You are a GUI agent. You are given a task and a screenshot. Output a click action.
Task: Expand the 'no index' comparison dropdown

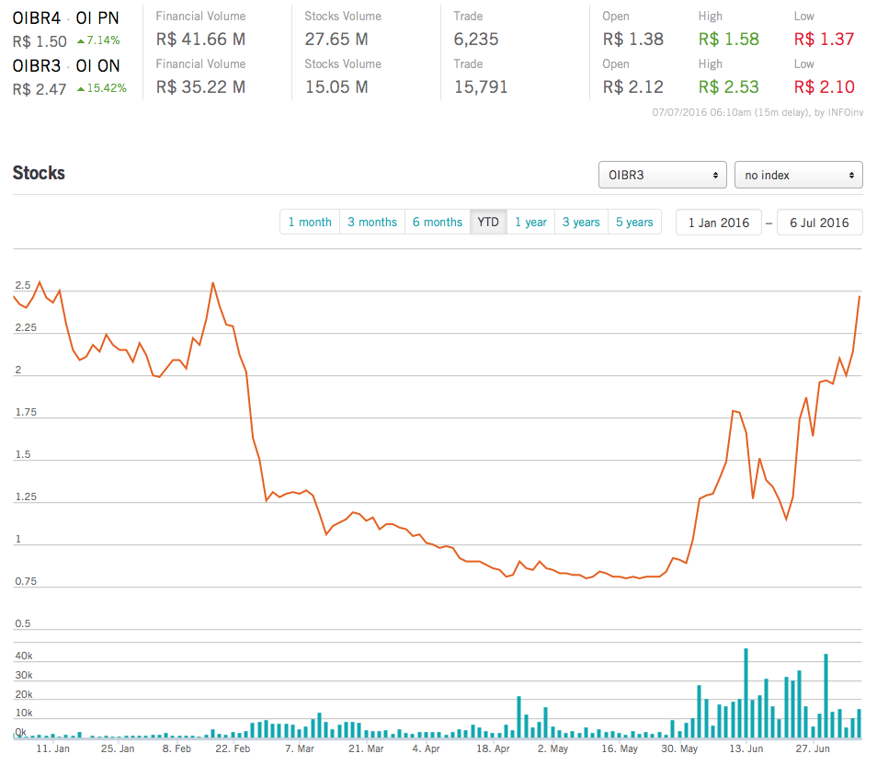(x=798, y=175)
